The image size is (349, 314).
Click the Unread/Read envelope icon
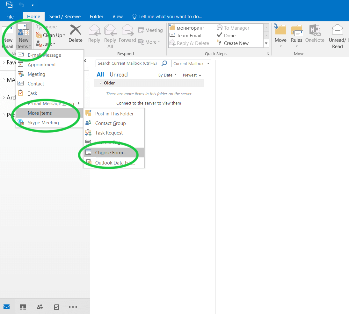coord(338,30)
